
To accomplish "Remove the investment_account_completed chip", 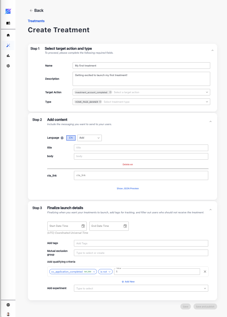I will coord(110,92).
